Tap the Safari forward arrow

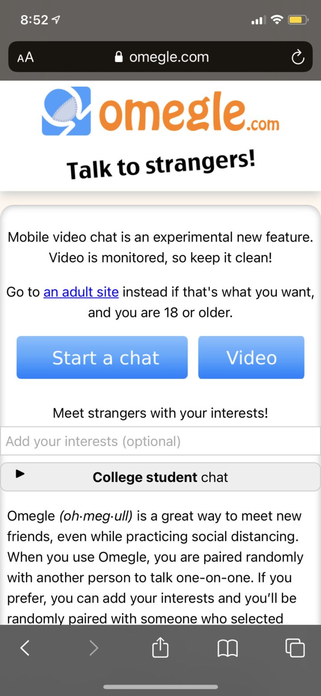tap(94, 648)
